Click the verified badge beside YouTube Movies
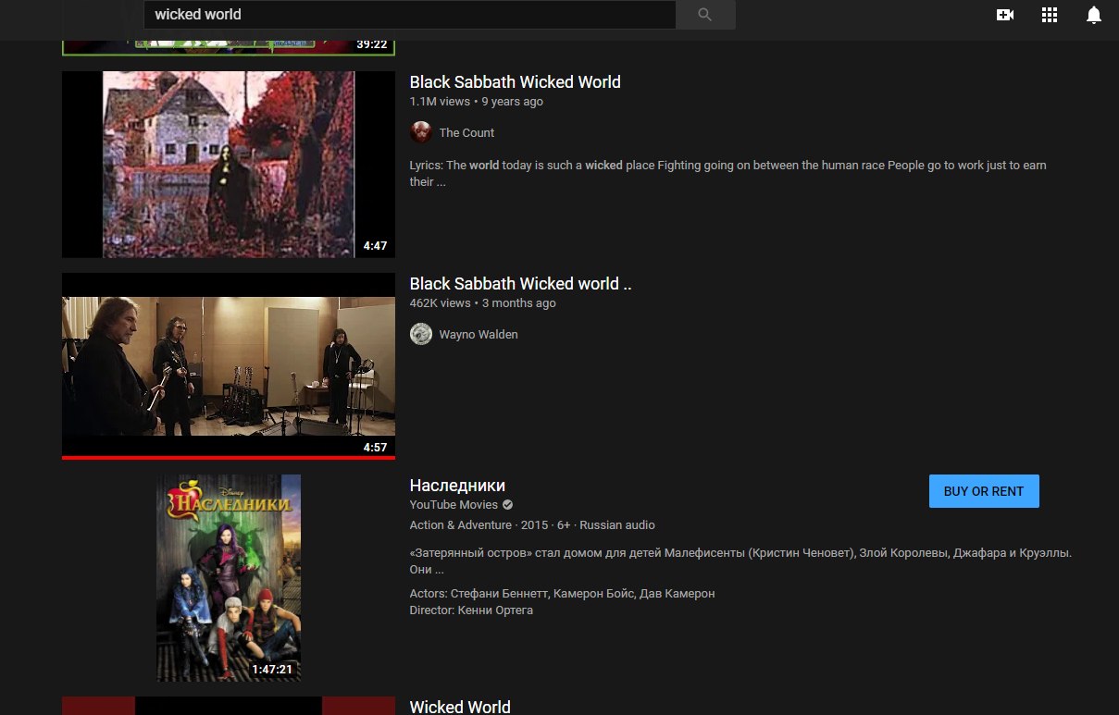 tap(507, 505)
